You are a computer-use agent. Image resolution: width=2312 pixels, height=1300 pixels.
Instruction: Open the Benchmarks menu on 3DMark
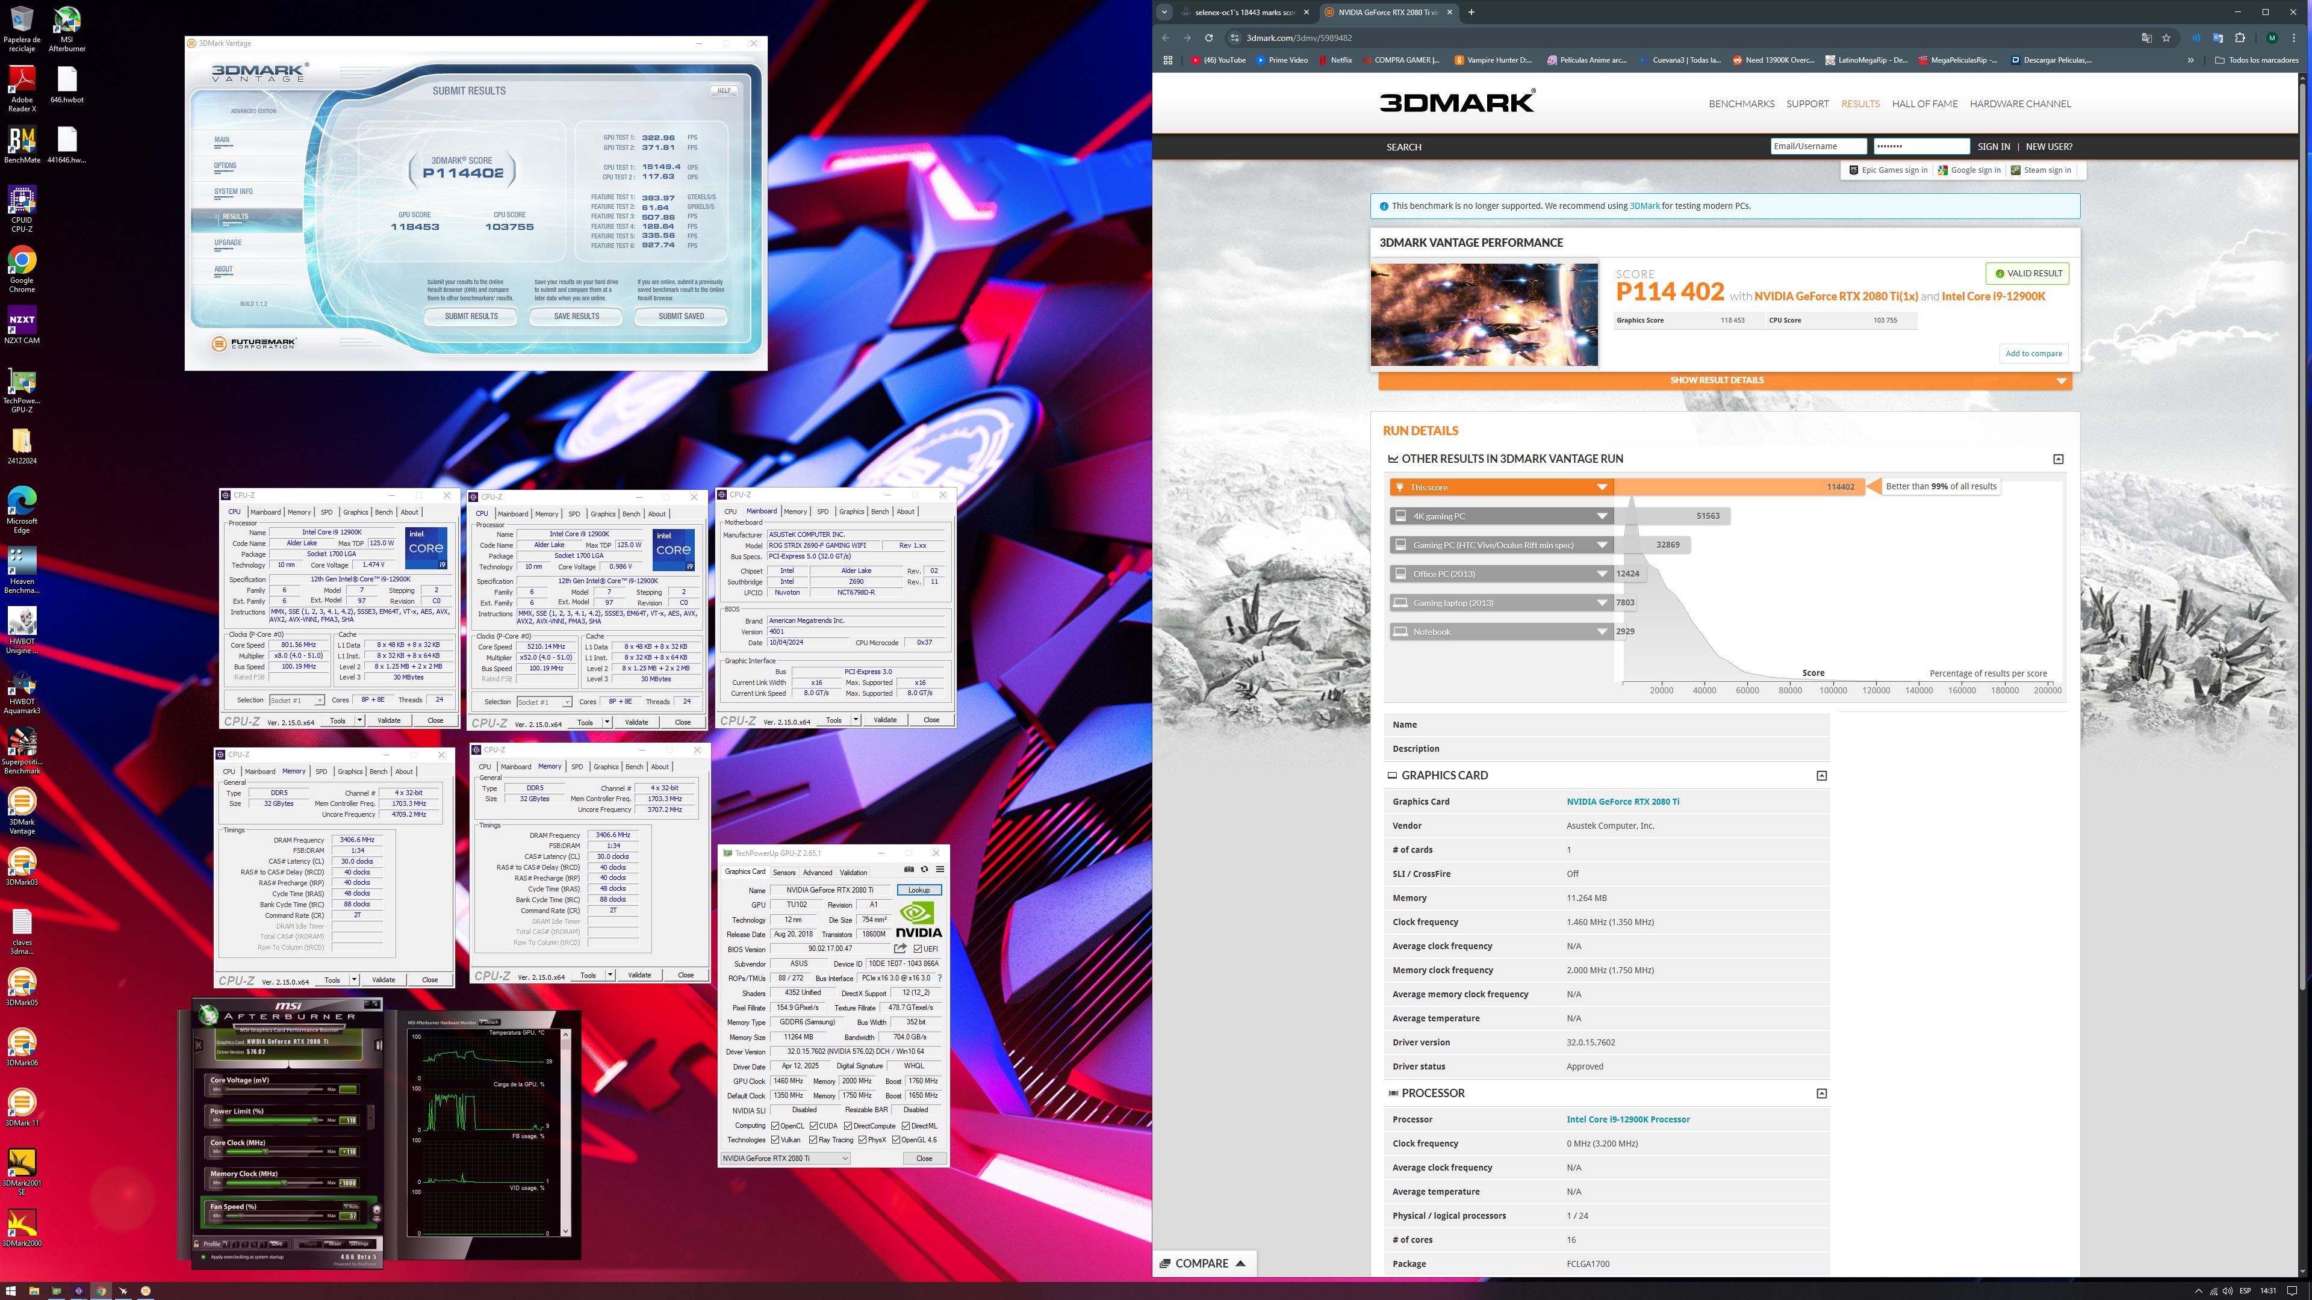[1741, 104]
